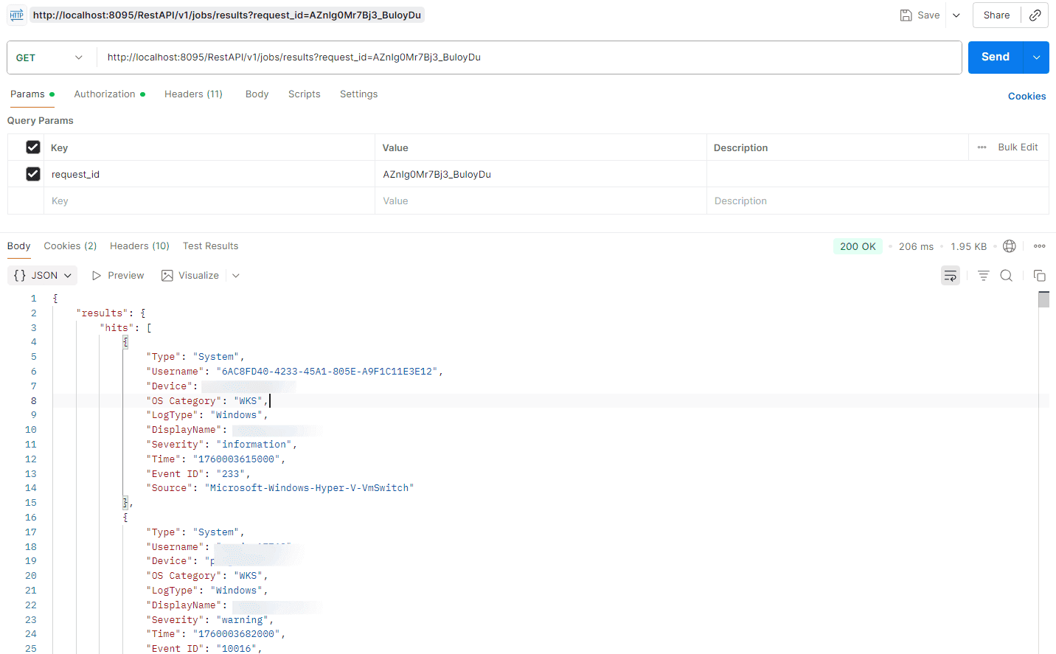The height and width of the screenshot is (654, 1056).
Task: Open the Test Results response tab
Action: pyautogui.click(x=210, y=246)
